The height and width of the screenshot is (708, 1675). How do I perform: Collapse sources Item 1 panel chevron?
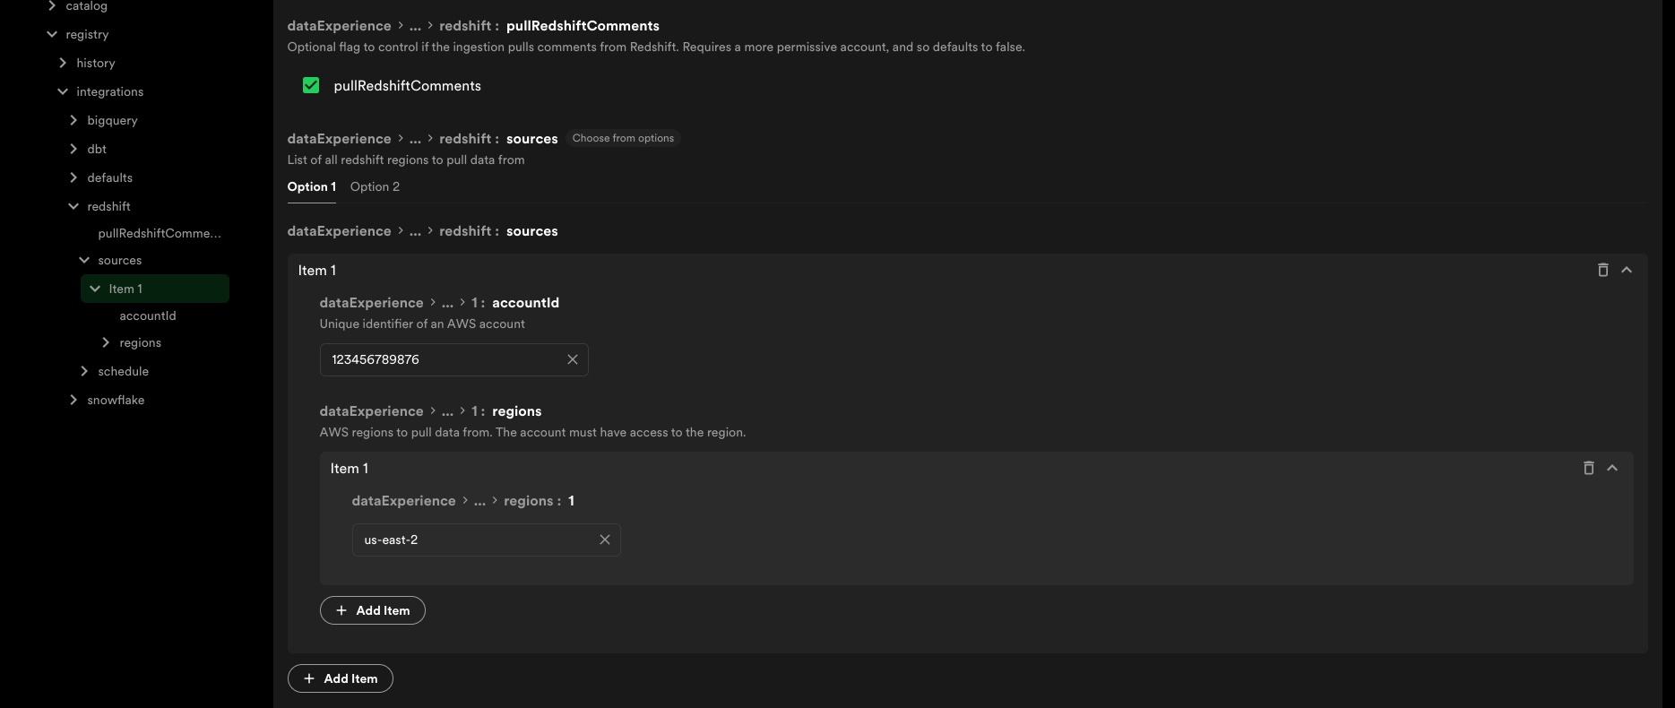click(x=1627, y=270)
